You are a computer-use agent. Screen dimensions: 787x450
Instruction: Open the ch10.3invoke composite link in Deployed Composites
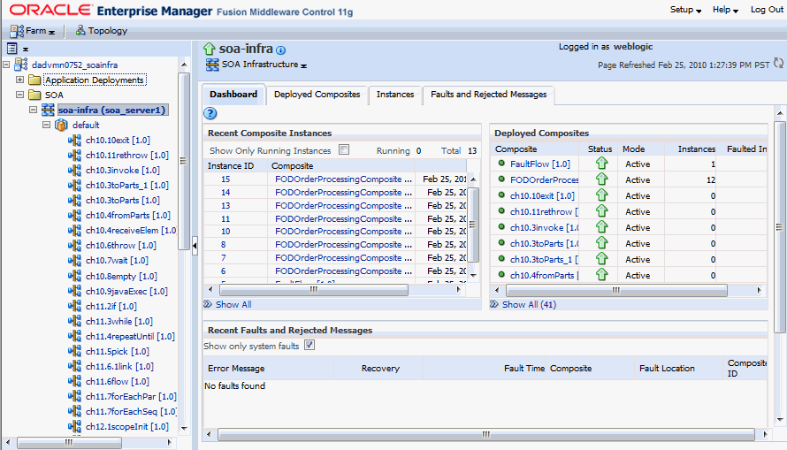click(x=544, y=227)
